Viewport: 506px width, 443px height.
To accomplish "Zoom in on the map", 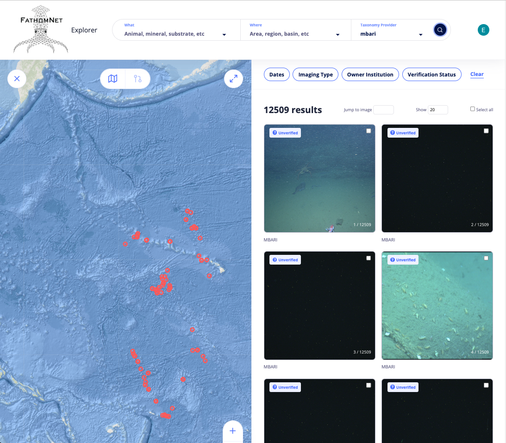I will tap(232, 431).
